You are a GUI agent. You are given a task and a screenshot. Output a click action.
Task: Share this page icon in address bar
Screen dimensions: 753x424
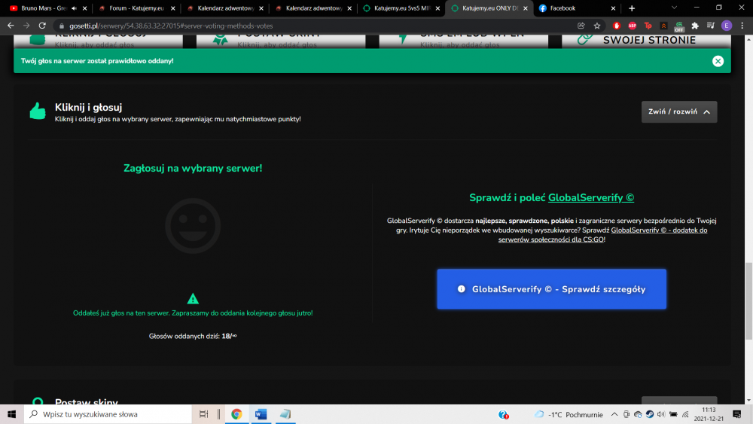pyautogui.click(x=581, y=26)
